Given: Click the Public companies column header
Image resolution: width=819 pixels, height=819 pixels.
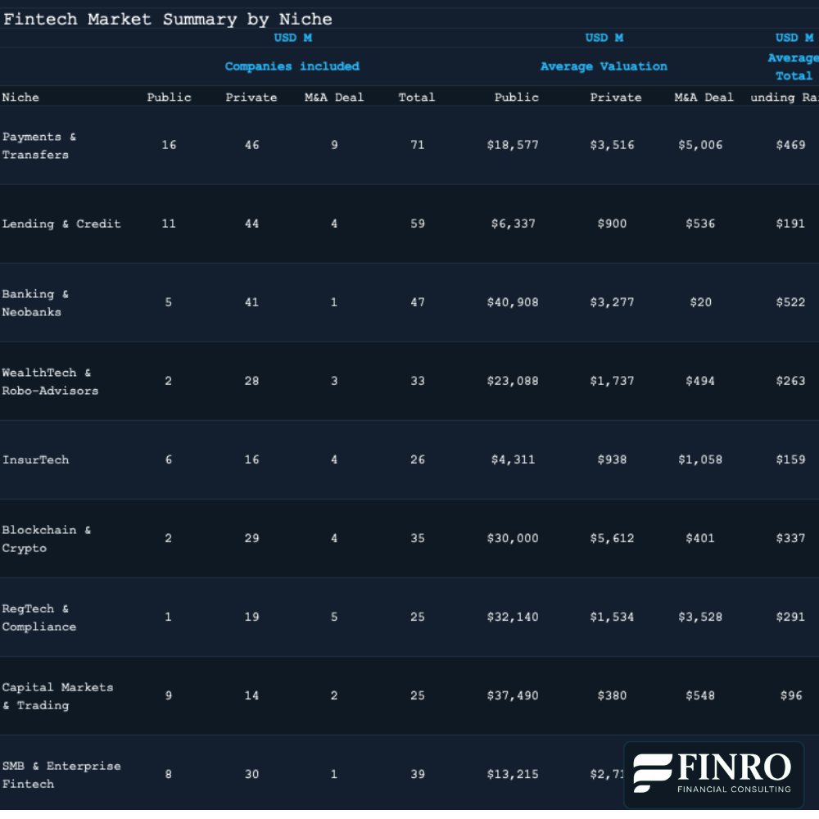Looking at the screenshot, I should [170, 97].
